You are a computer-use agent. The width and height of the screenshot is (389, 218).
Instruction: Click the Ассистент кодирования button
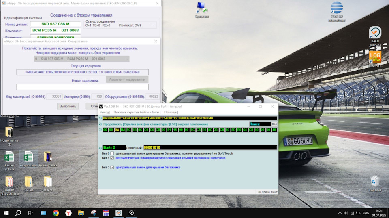click(x=127, y=80)
